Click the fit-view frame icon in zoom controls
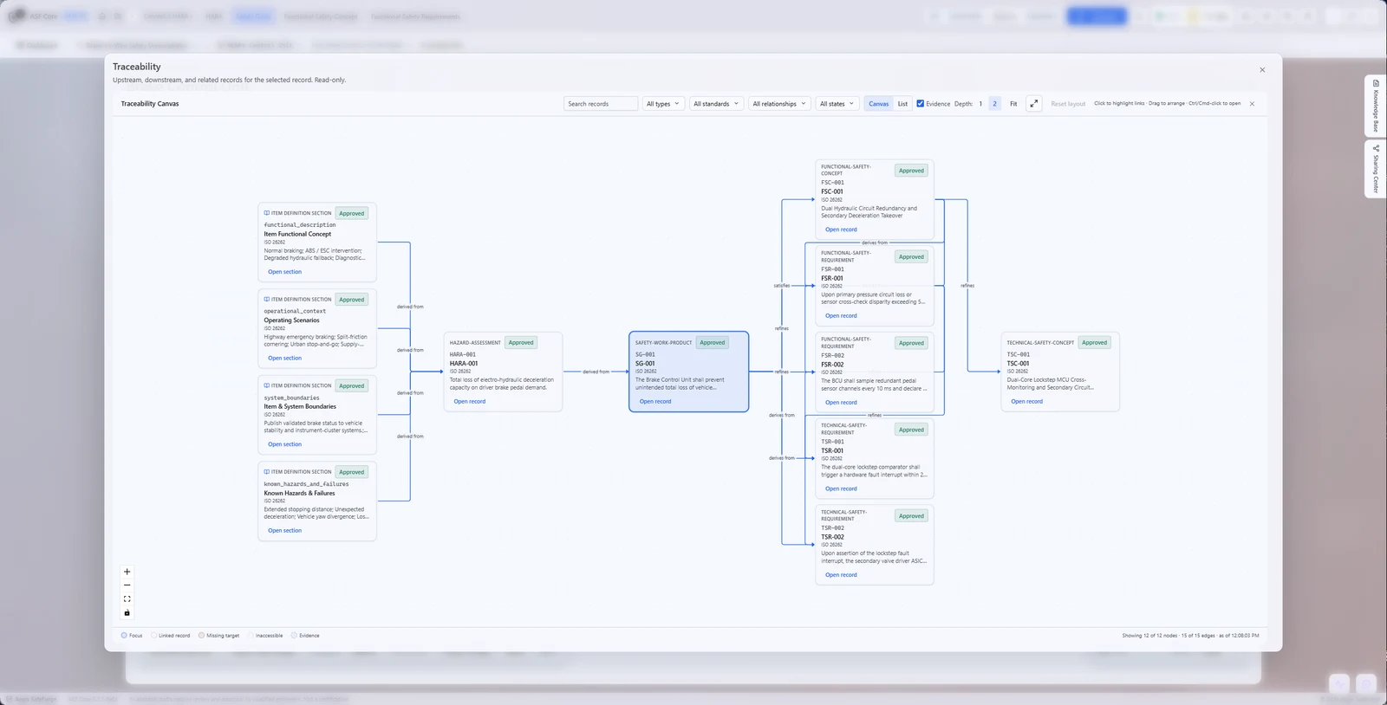The image size is (1387, 705). [x=127, y=599]
